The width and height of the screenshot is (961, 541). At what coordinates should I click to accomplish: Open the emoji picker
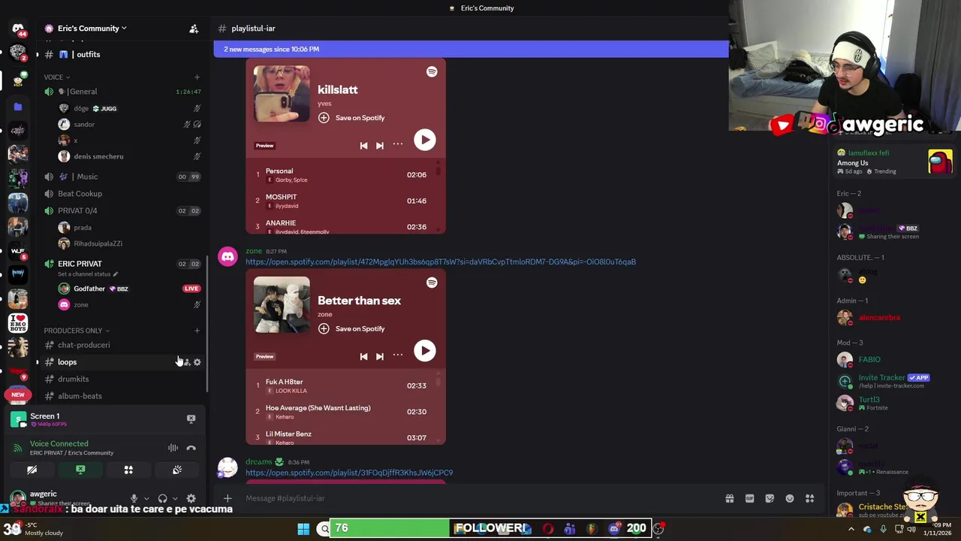pyautogui.click(x=790, y=498)
